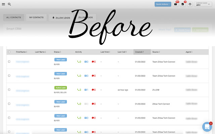This screenshot has height=134, width=215.
Task: Sort table by Status column
Action: click(57, 52)
